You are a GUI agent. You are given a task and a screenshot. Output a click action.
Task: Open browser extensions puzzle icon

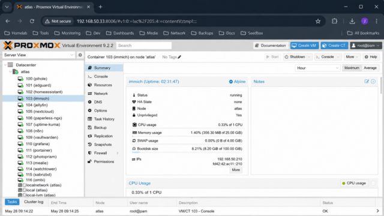click(334, 22)
